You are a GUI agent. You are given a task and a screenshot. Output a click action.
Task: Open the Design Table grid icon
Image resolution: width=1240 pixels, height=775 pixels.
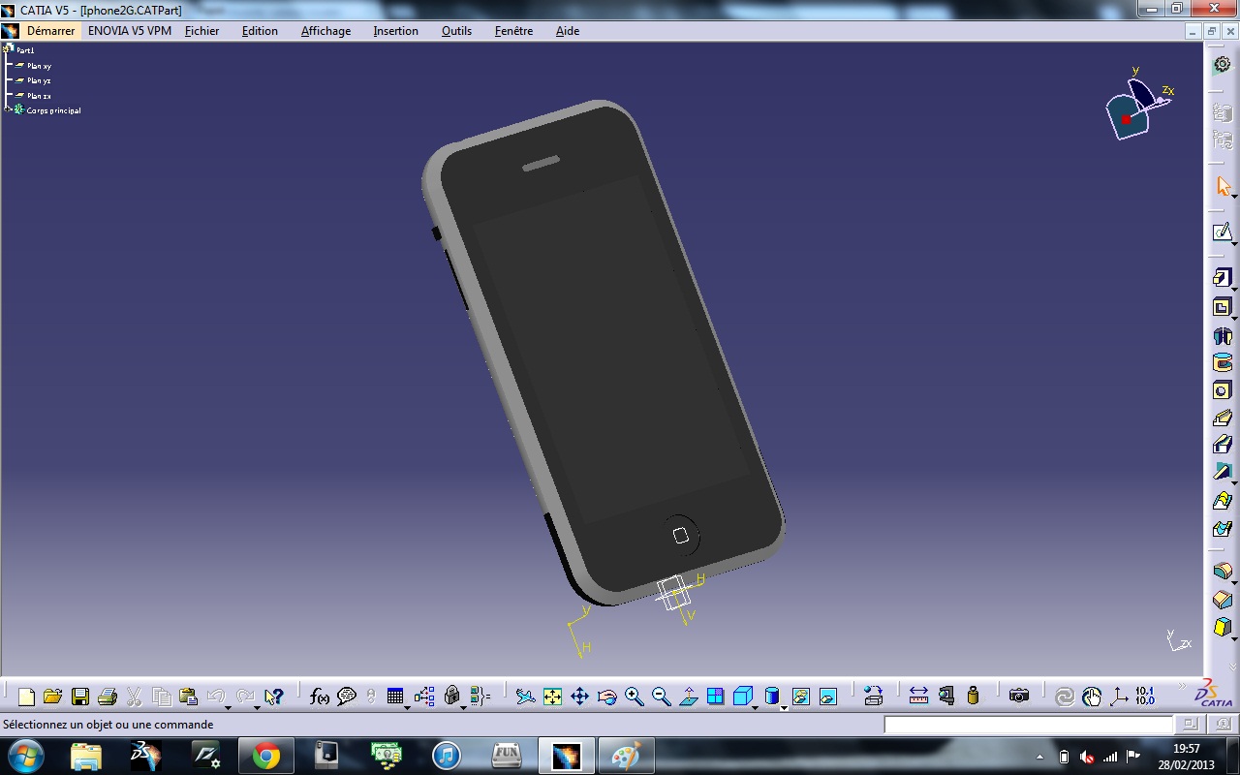[394, 697]
